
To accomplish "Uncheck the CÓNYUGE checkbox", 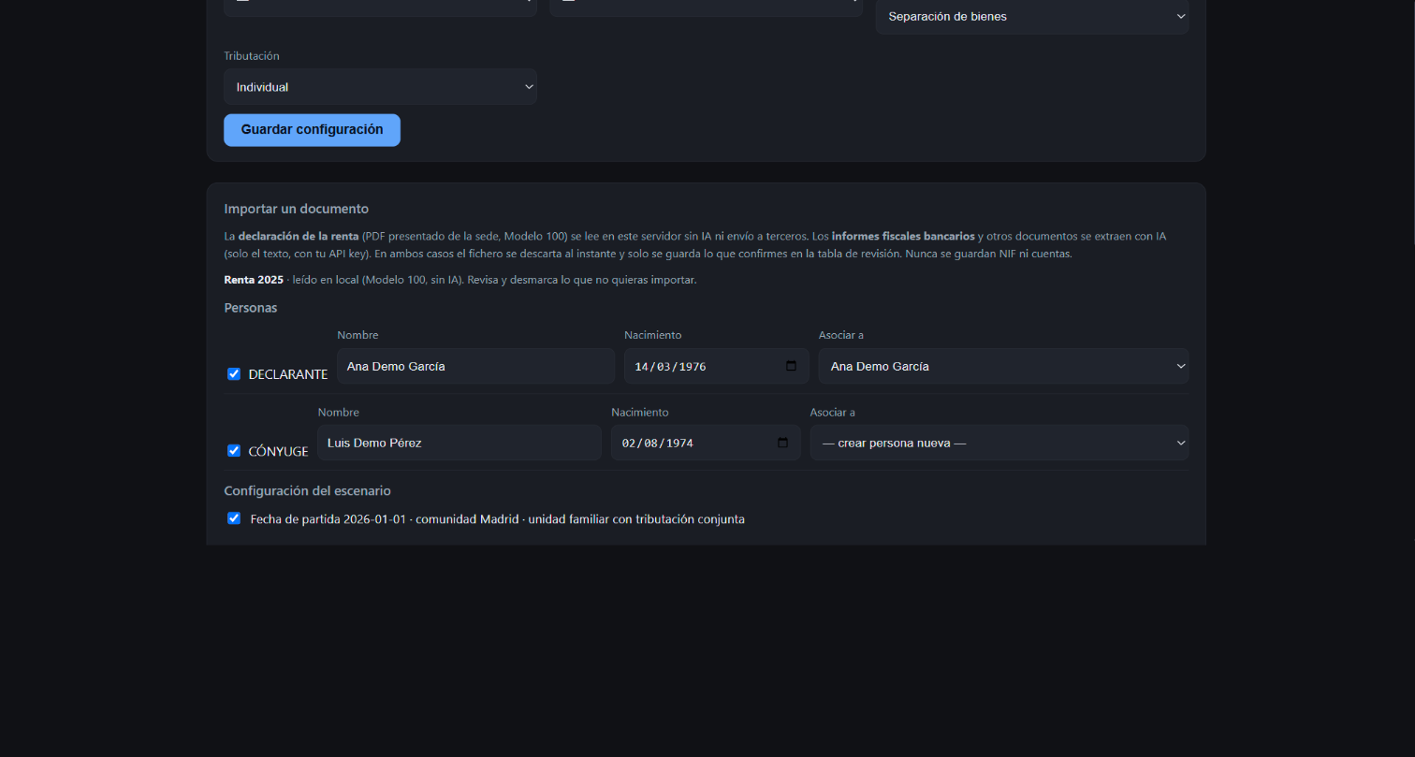I will point(234,450).
